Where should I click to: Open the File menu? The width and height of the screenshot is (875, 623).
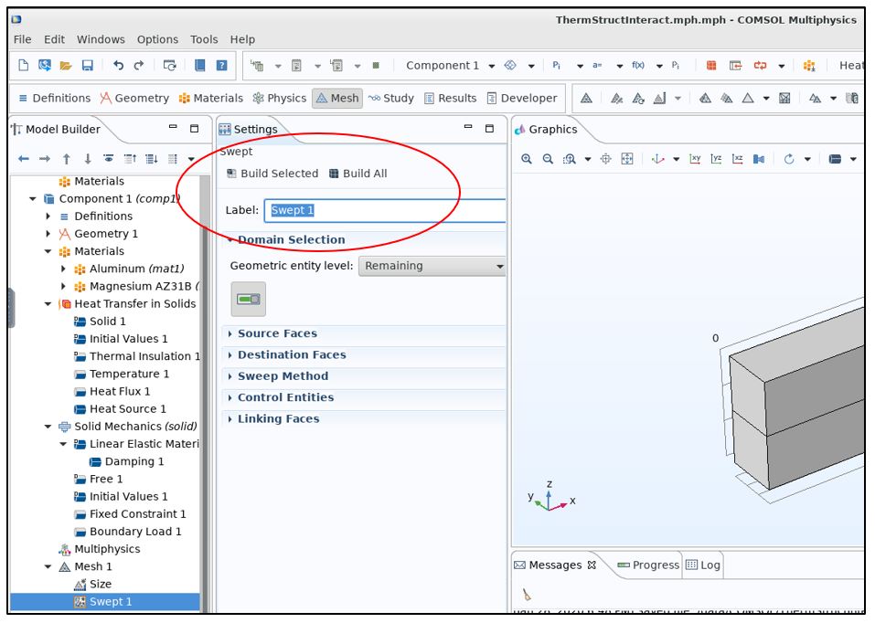click(22, 39)
